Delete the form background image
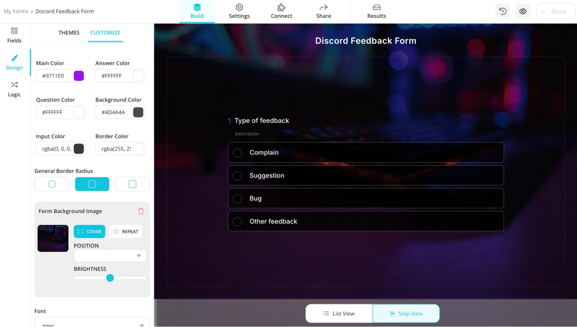Screen dimensions: 577x327 [x=141, y=211]
